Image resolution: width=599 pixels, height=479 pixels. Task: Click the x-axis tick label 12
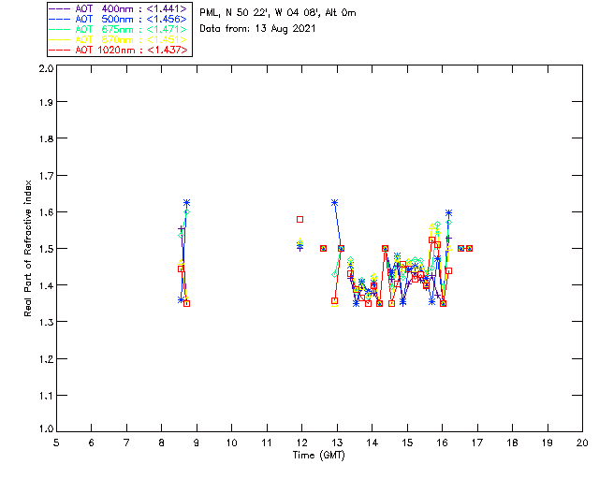[301, 443]
